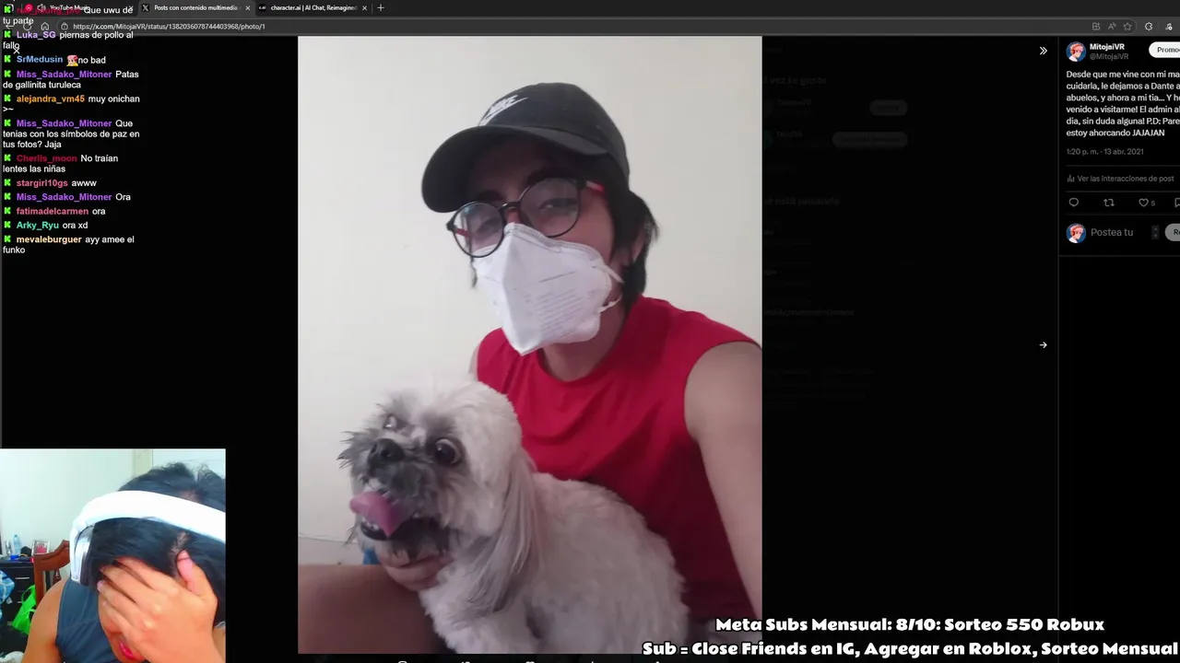Open the browser extensions puzzle icon
Viewport: 1180px width, 663px height.
coord(1148,27)
